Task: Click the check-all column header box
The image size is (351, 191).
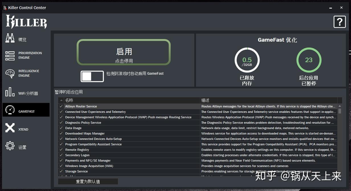Action: [61, 100]
